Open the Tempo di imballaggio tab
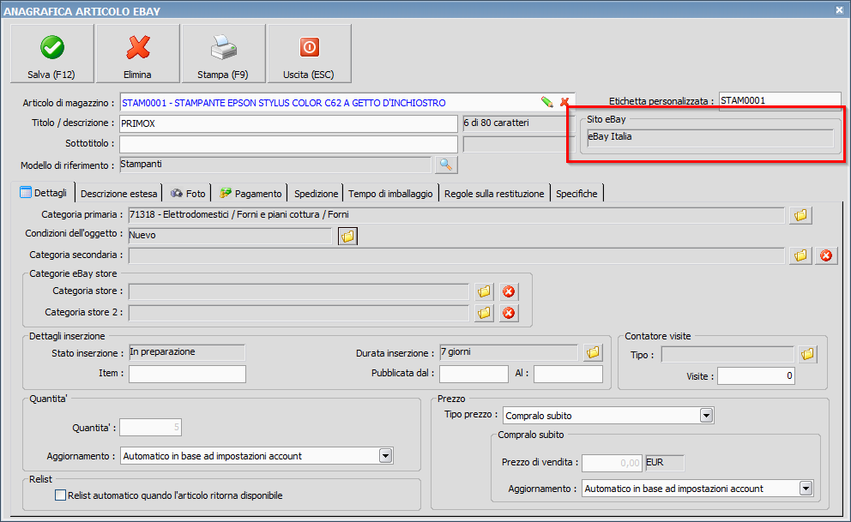 tap(390, 194)
